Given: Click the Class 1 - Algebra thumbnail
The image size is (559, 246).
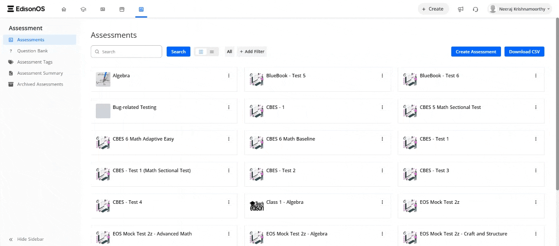Looking at the screenshot, I should [257, 206].
